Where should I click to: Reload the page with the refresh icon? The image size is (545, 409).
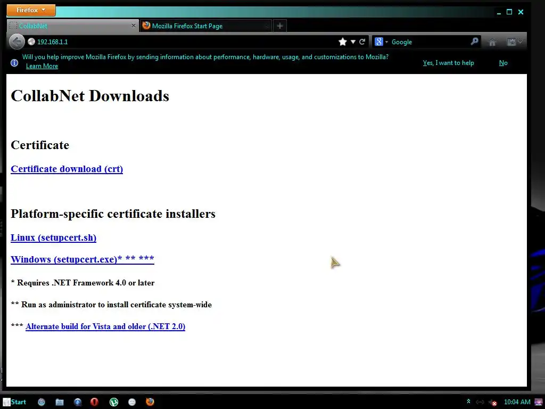tap(362, 42)
